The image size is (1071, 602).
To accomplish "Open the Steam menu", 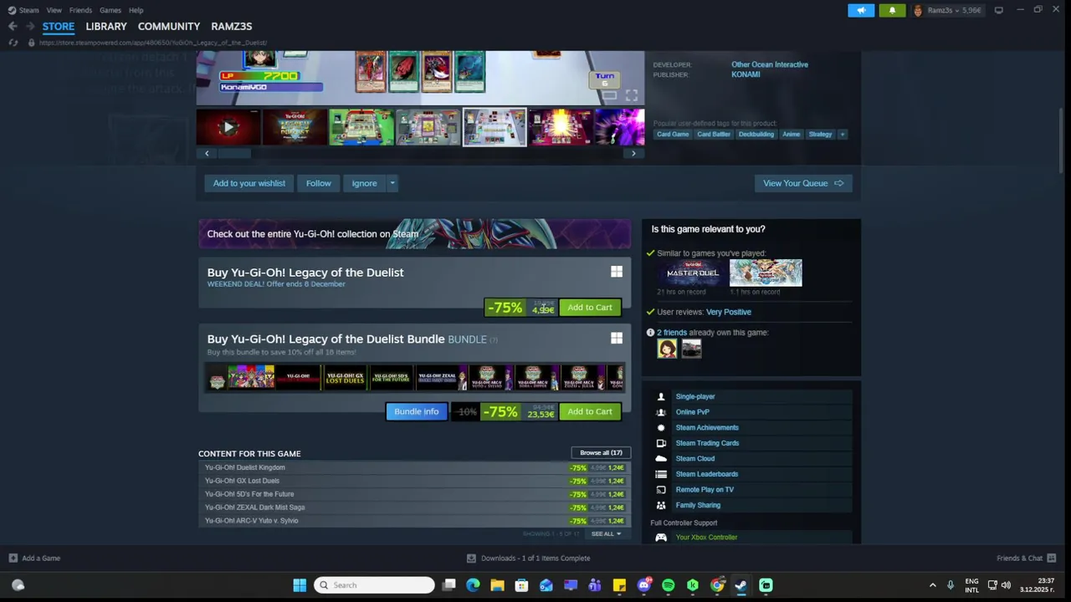I will click(x=24, y=10).
